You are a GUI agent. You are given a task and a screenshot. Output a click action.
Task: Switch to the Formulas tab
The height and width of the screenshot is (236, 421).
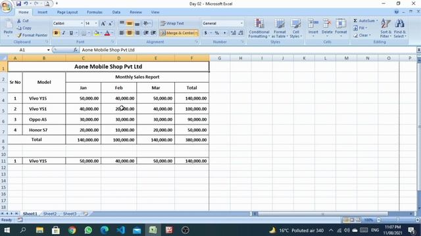tap(95, 12)
